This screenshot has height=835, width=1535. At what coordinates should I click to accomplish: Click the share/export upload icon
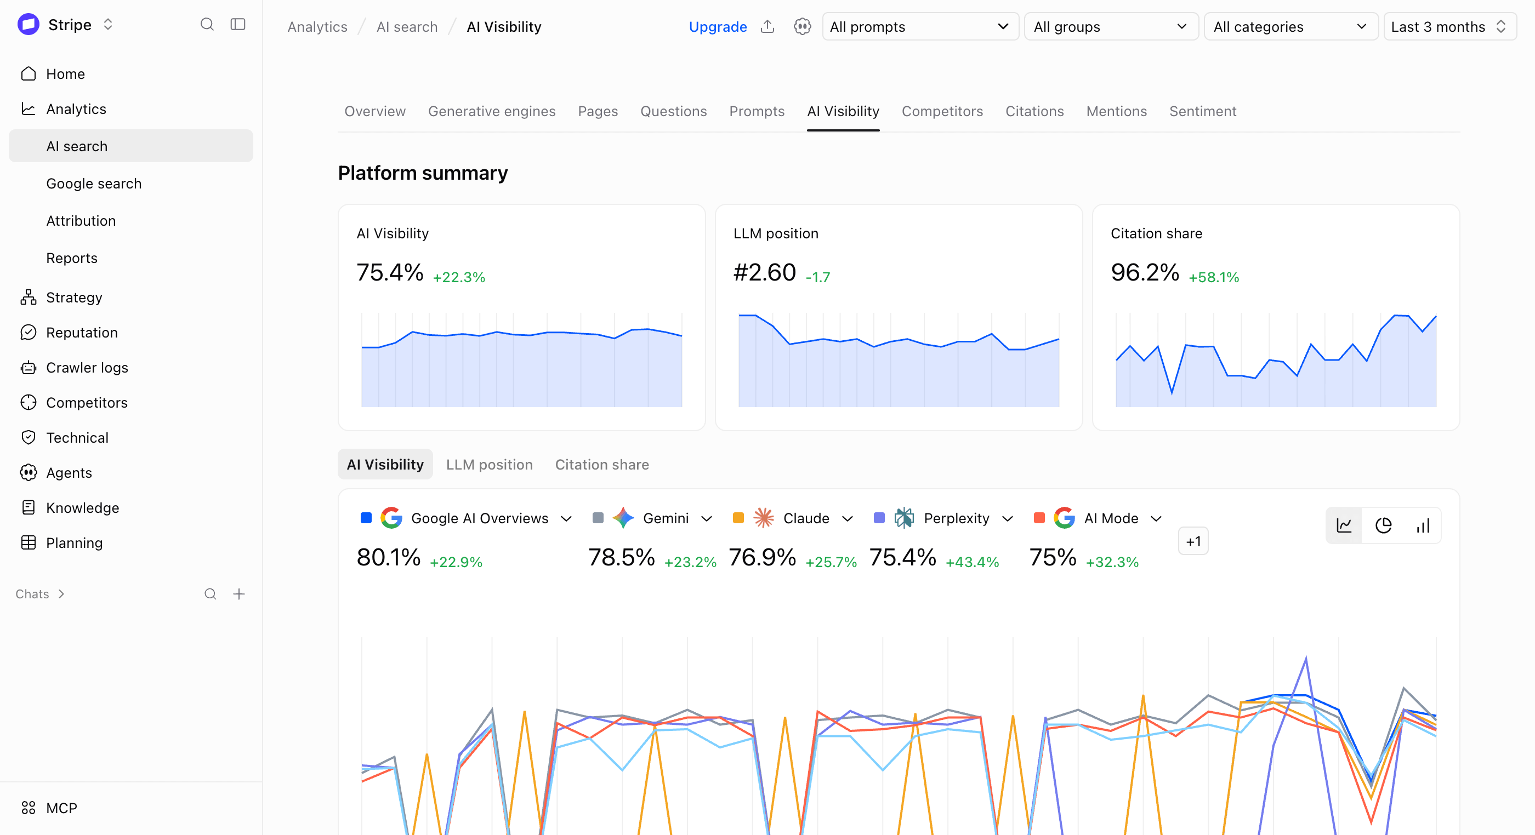pos(768,26)
